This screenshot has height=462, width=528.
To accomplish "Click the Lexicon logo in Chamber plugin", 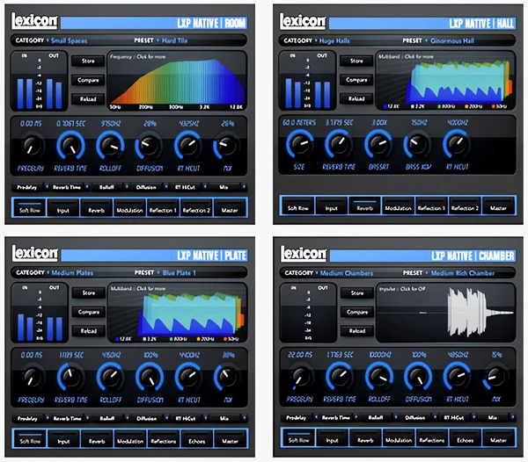I will [x=303, y=253].
